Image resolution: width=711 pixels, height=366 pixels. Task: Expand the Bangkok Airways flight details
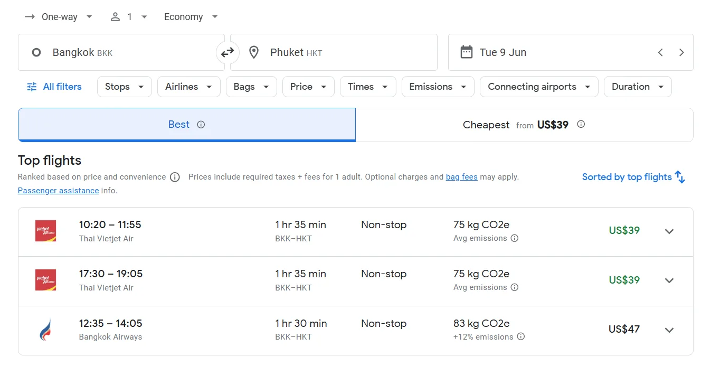click(x=669, y=330)
